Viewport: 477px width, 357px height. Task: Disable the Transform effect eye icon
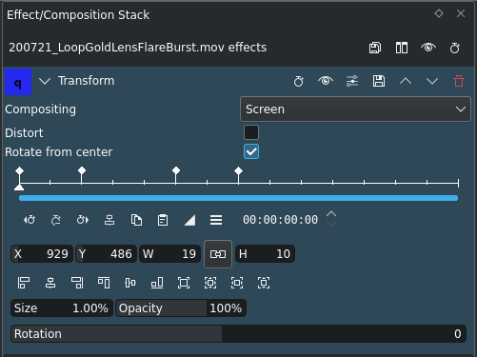click(x=326, y=81)
